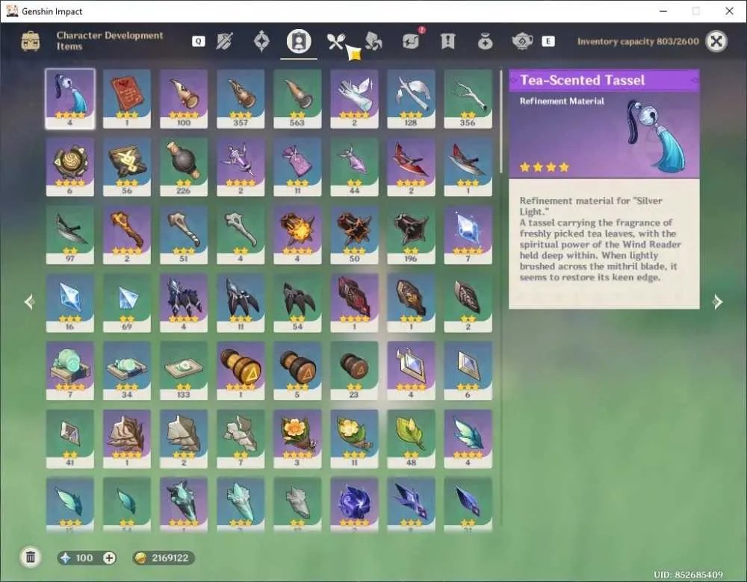This screenshot has height=582, width=747.
Task: Go to previous page with left arrow
Action: click(x=30, y=301)
